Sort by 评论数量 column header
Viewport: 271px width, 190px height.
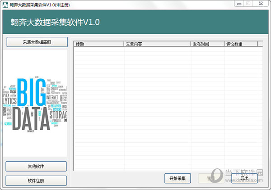pos(241,44)
